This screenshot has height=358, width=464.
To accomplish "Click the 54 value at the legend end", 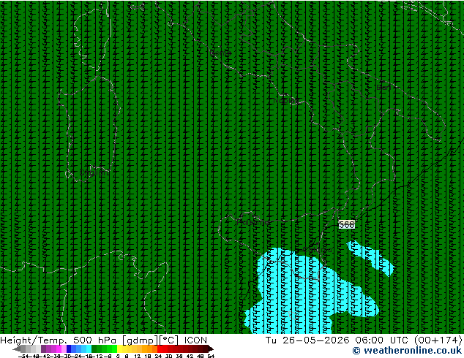I will coord(210,356).
